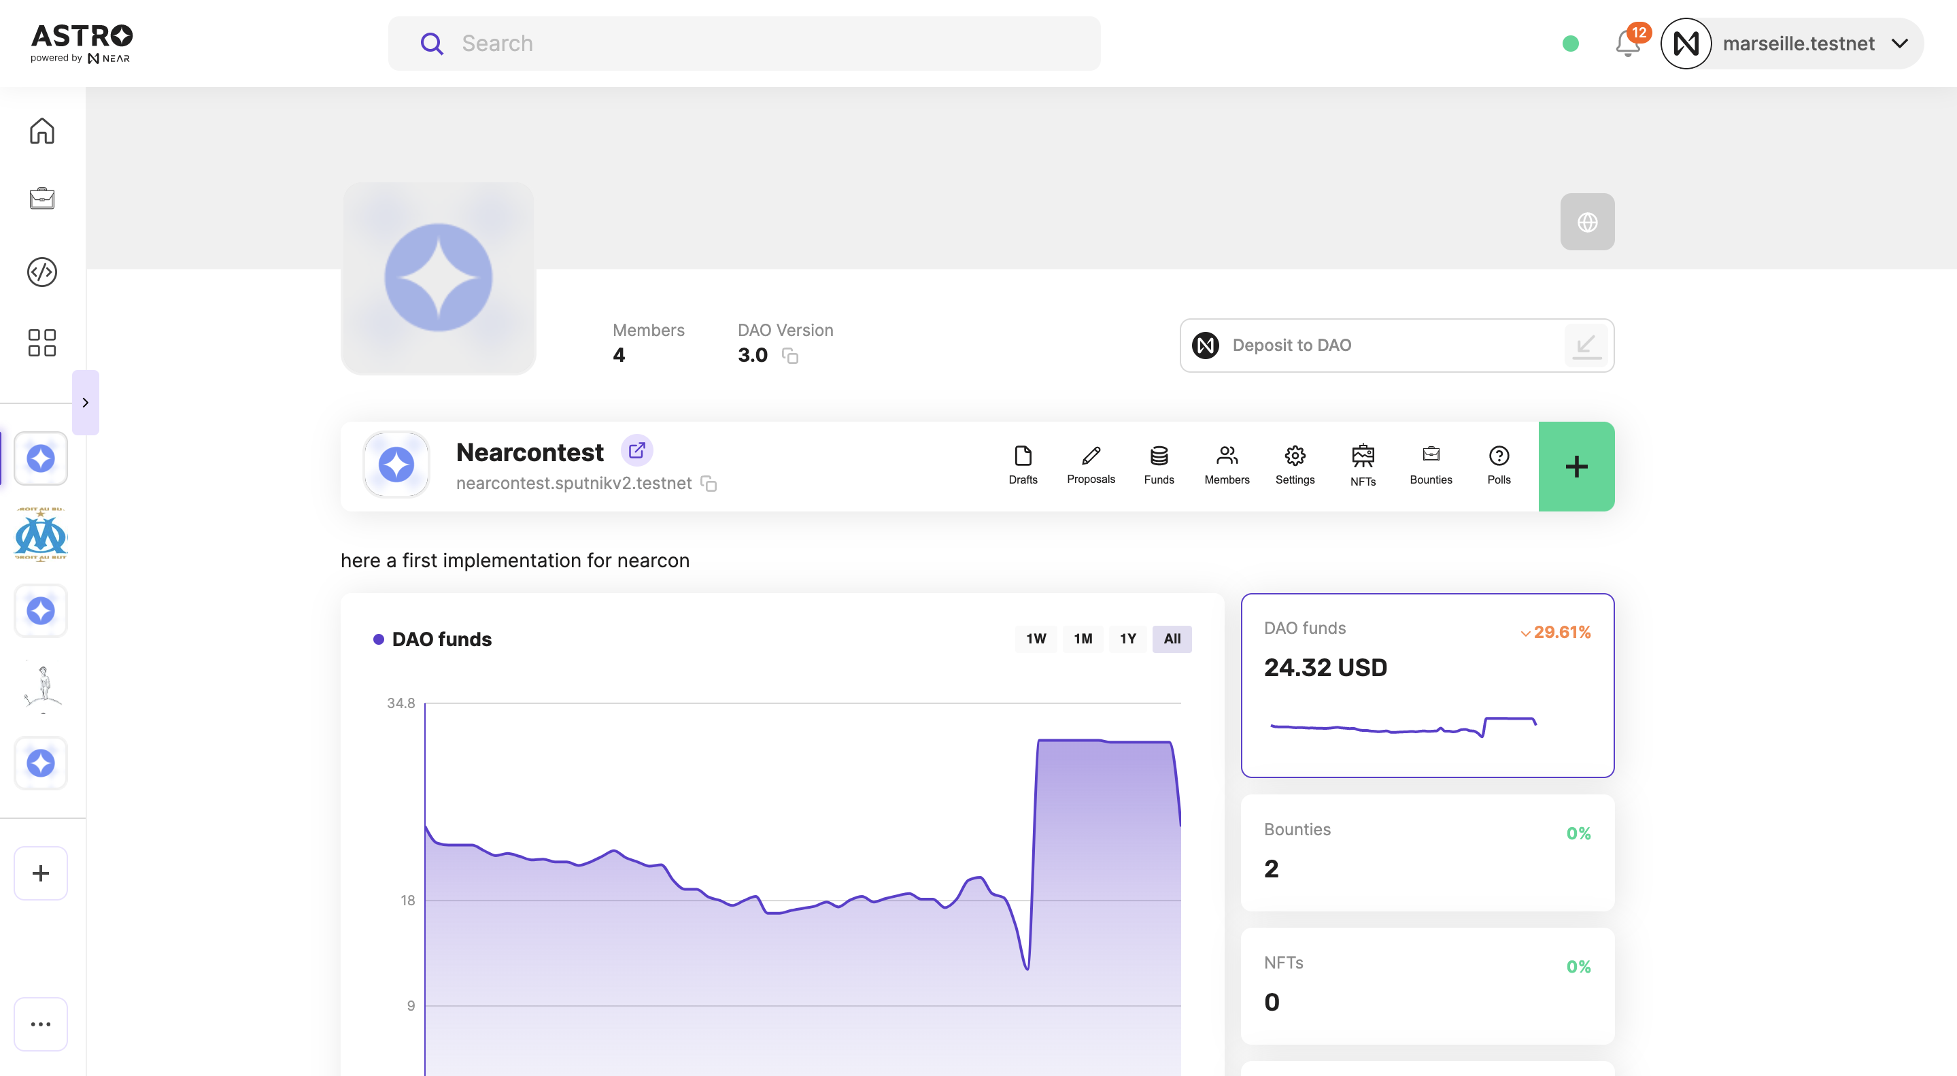Copy the DAO address nearcontest.sputnikv2.testnet
This screenshot has height=1076, width=1957.
(709, 484)
